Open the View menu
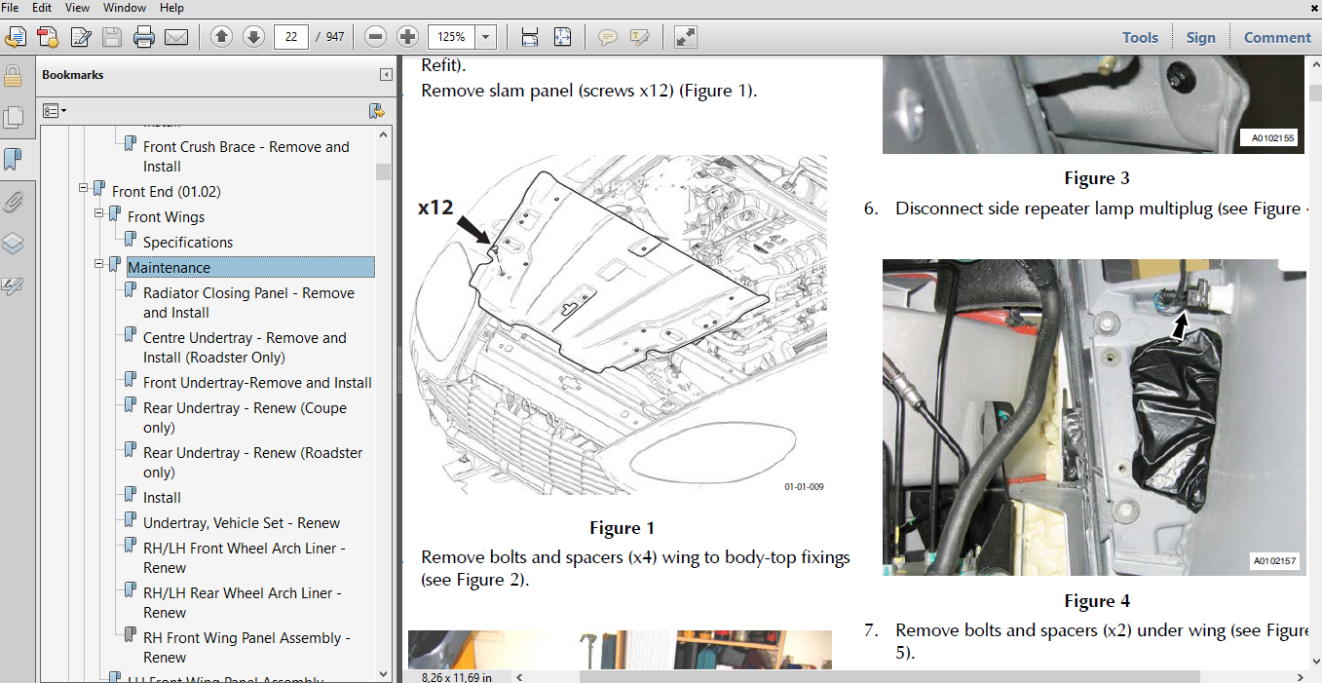The image size is (1322, 683). 77,8
